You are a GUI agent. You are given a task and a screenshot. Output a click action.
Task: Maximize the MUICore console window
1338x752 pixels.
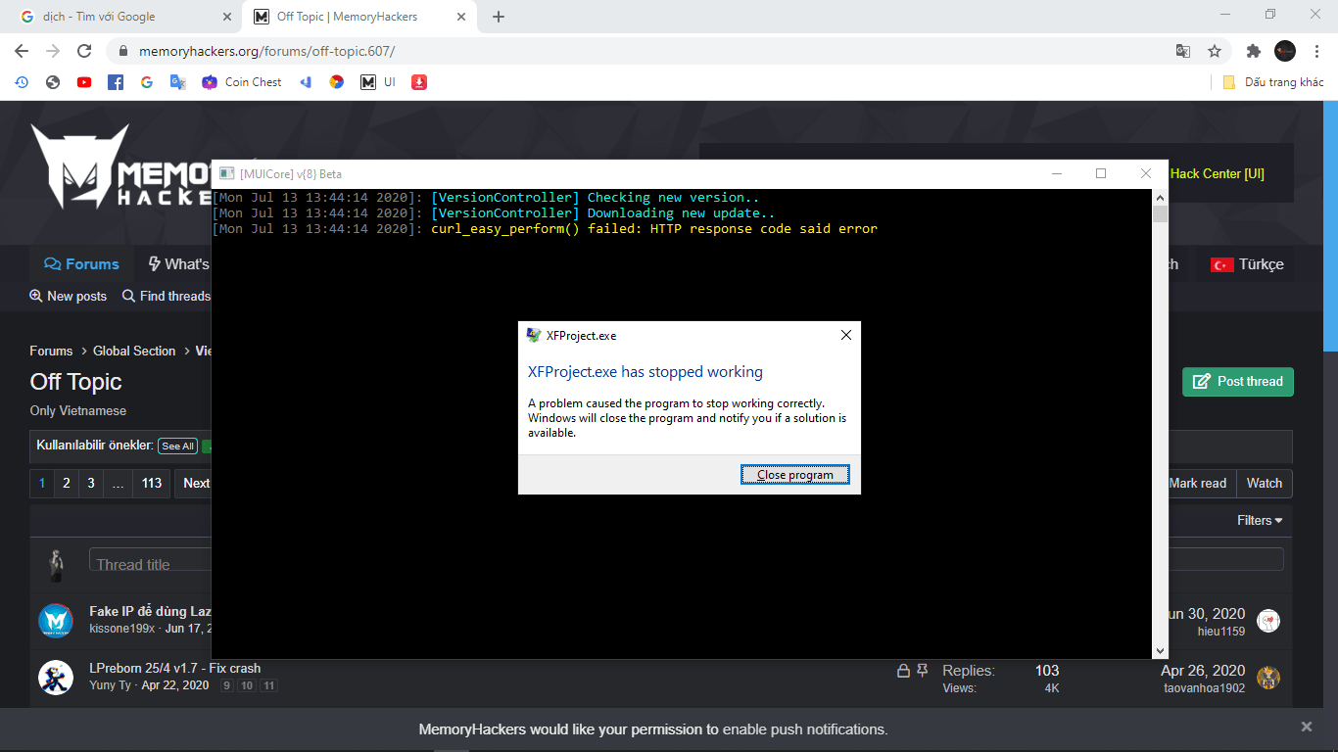coord(1101,173)
